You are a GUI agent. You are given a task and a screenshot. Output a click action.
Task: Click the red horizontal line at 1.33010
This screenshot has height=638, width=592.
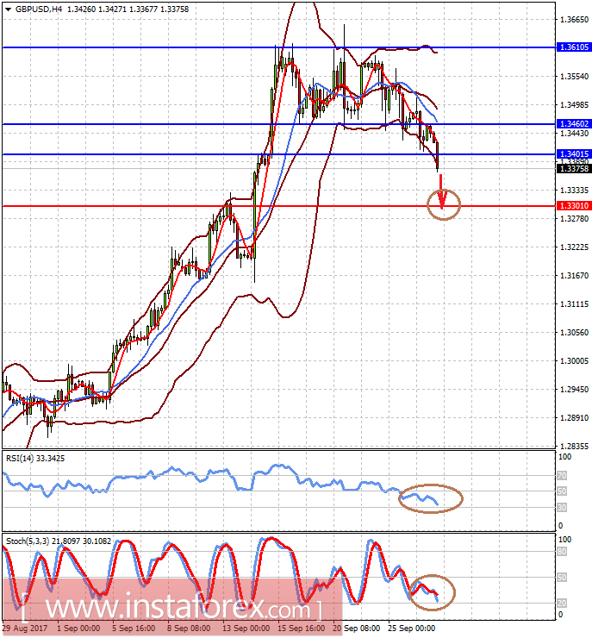click(278, 206)
